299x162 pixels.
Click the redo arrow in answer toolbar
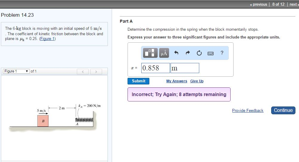pos(188,53)
